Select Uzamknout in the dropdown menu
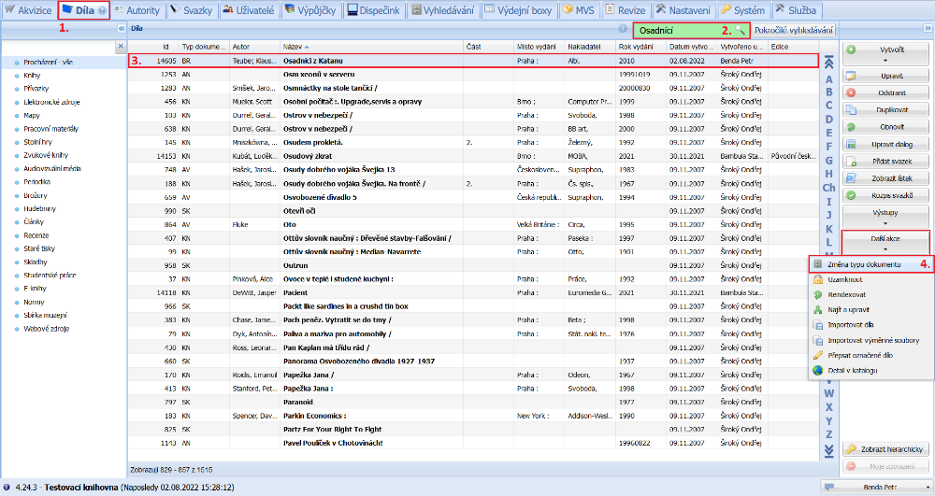Viewport: 935px width, 496px height. pyautogui.click(x=843, y=280)
